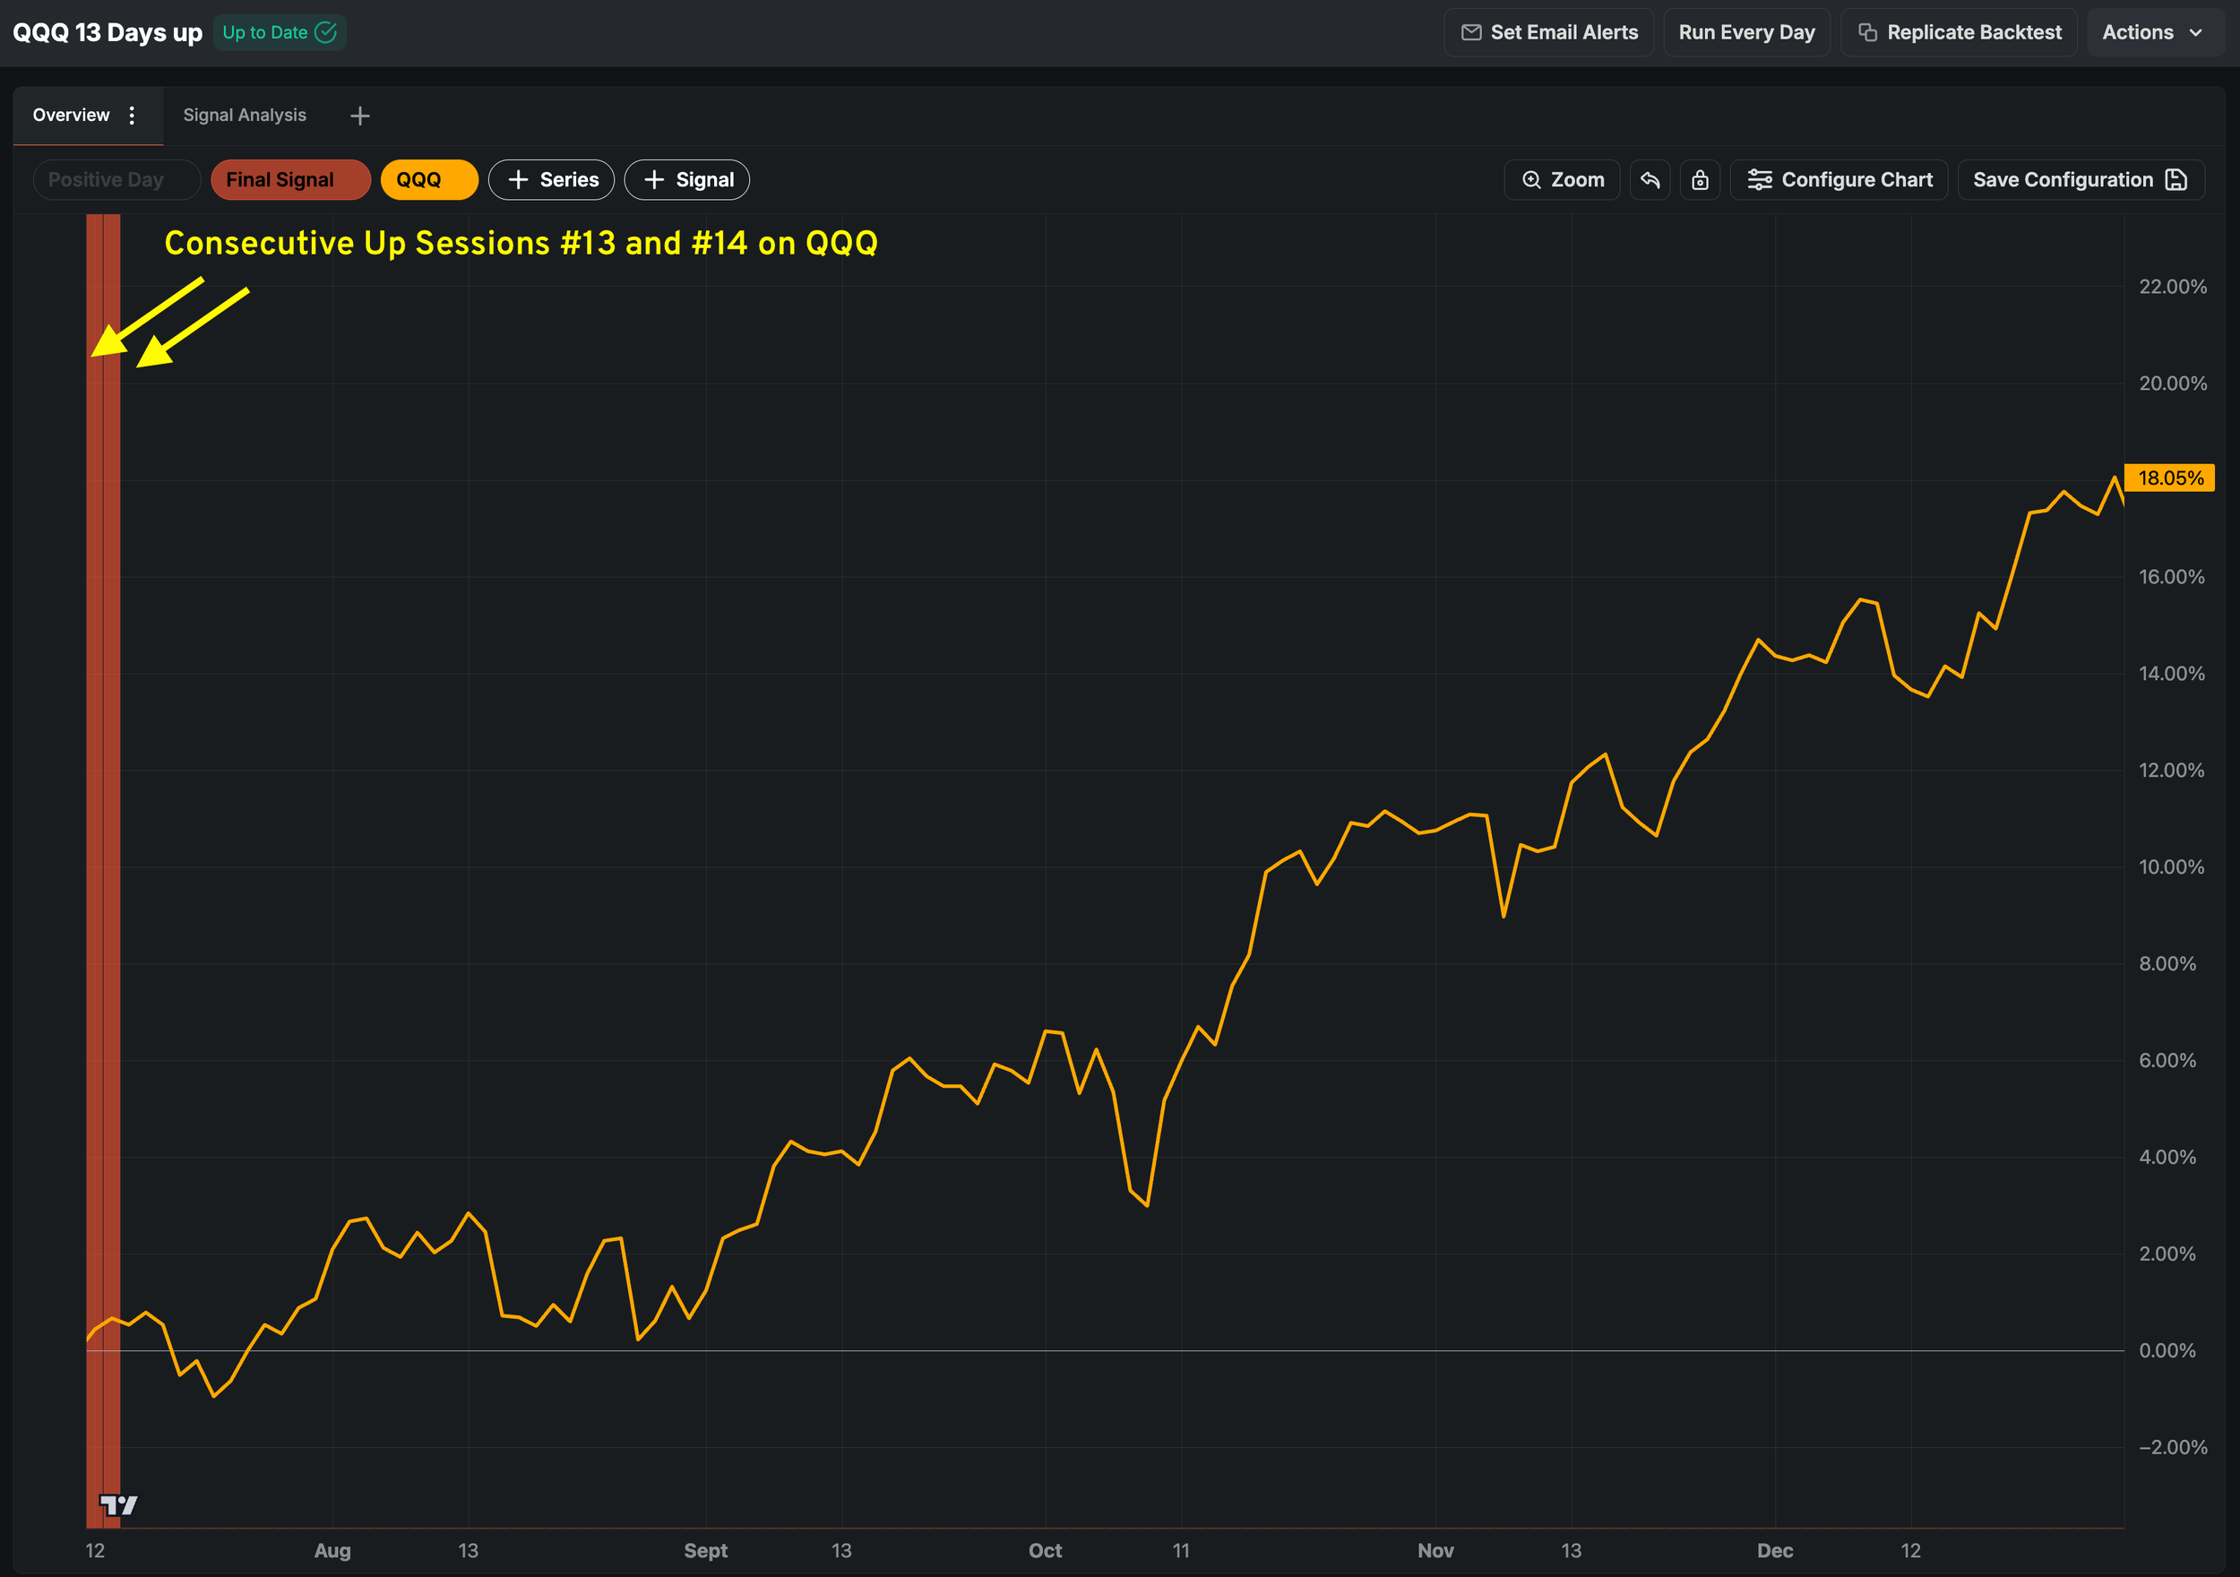Viewport: 2240px width, 1577px height.
Task: Click the undo arrow icon
Action: pos(1650,179)
